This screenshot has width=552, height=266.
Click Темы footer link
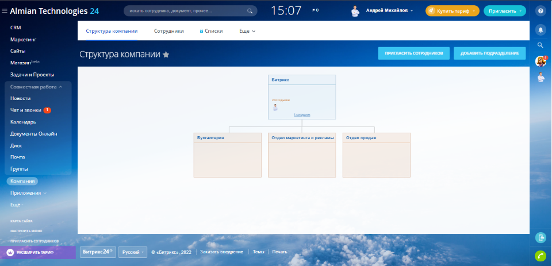click(258, 252)
